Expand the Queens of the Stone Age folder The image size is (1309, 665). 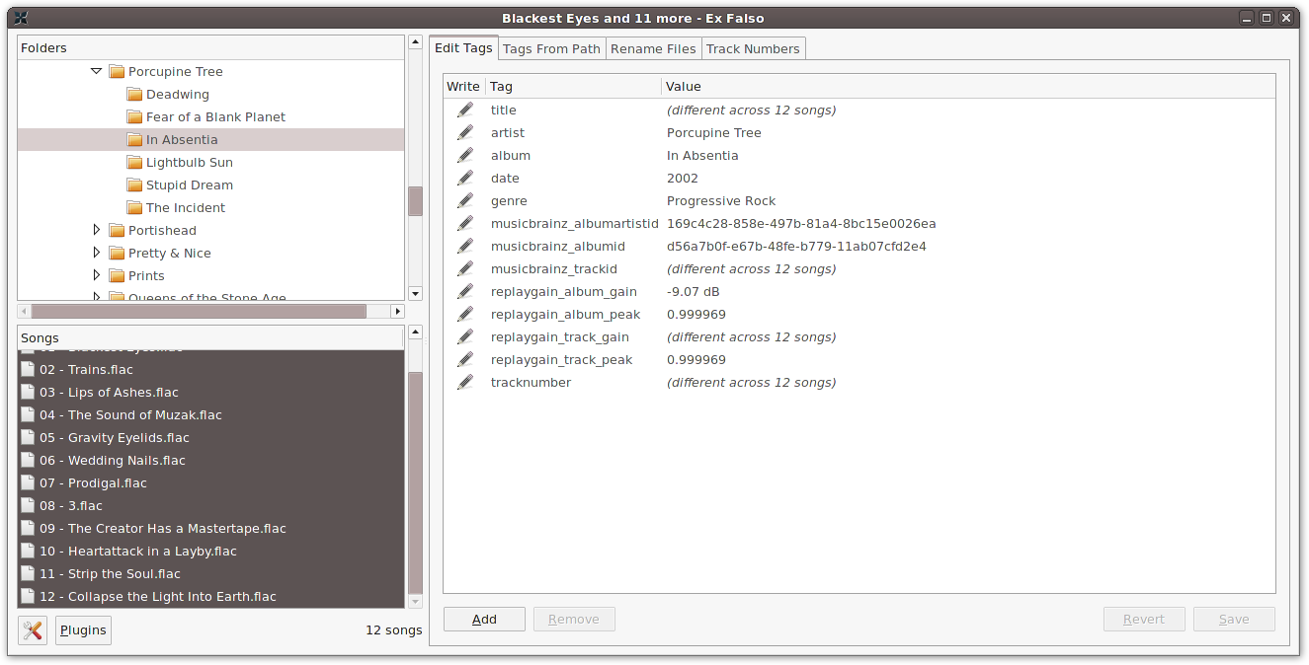coord(97,296)
